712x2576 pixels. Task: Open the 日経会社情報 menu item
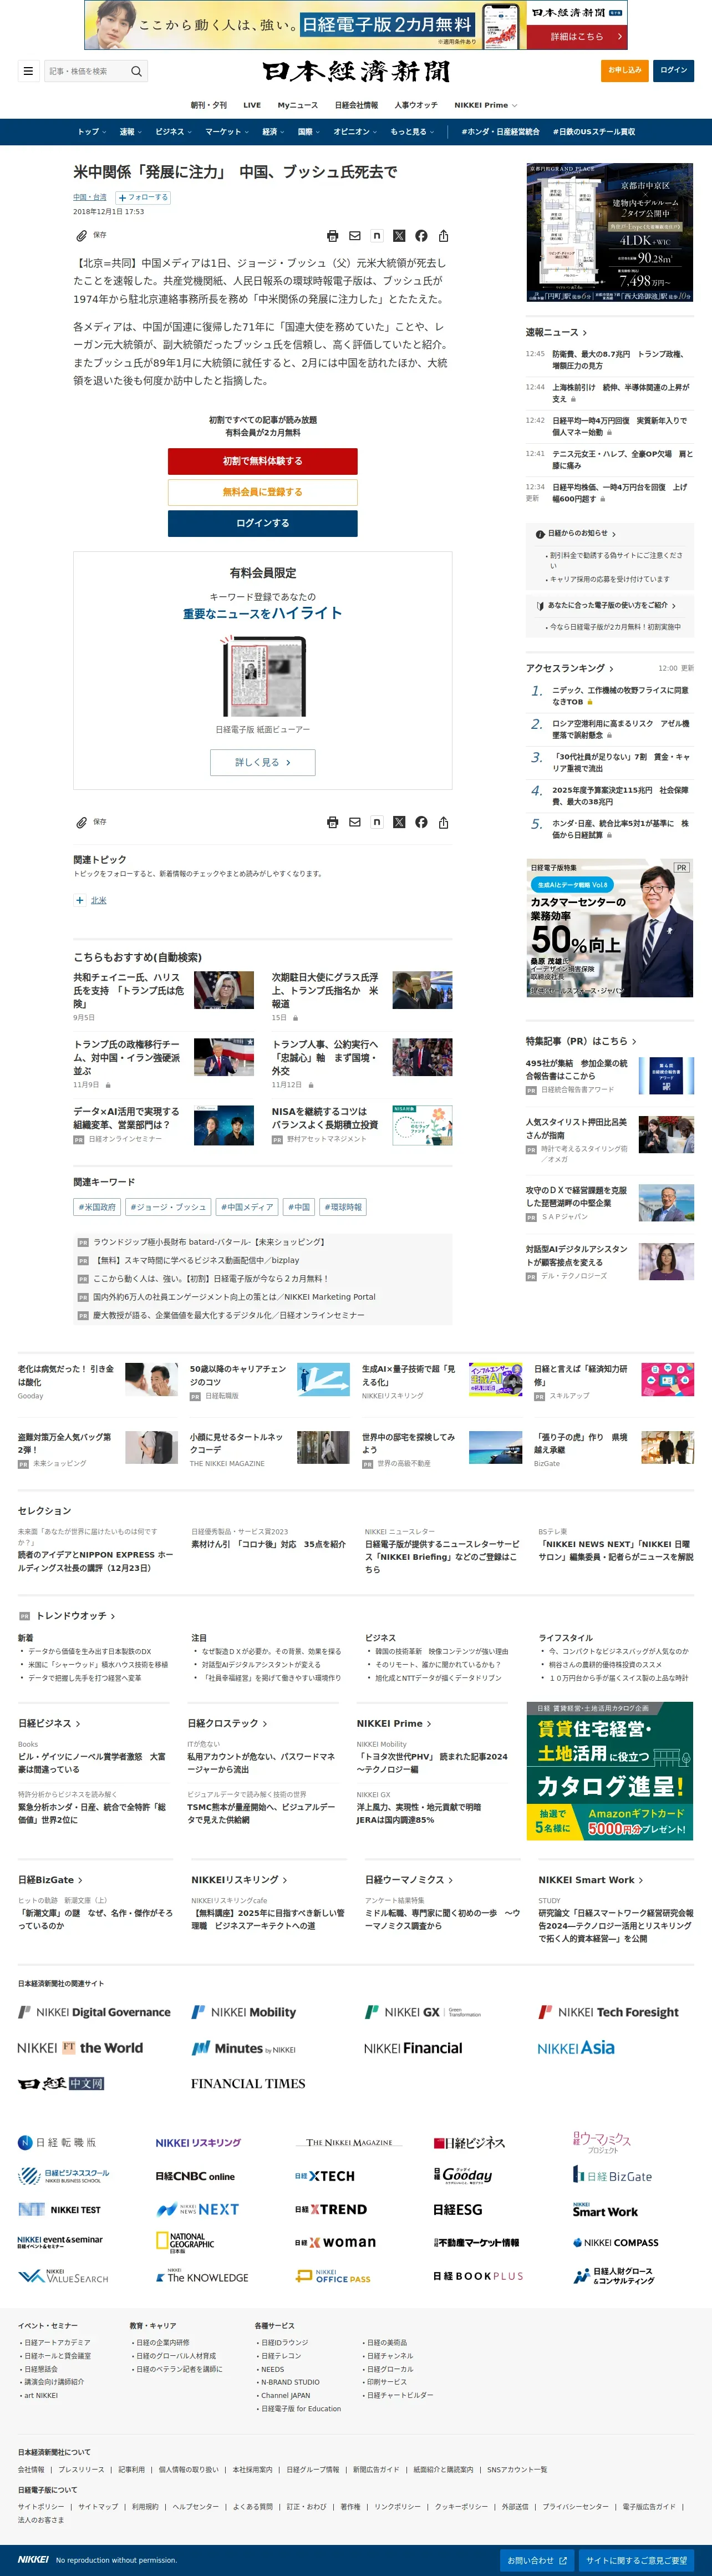[356, 105]
